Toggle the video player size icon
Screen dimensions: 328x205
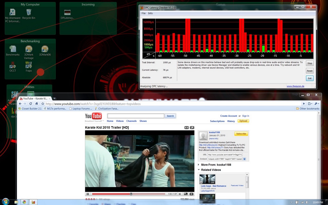click(185, 194)
